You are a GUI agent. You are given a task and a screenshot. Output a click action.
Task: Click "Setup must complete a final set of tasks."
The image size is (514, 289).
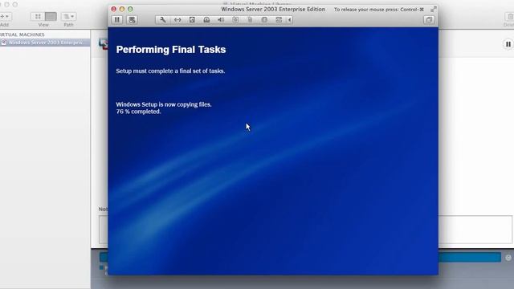pyautogui.click(x=170, y=71)
